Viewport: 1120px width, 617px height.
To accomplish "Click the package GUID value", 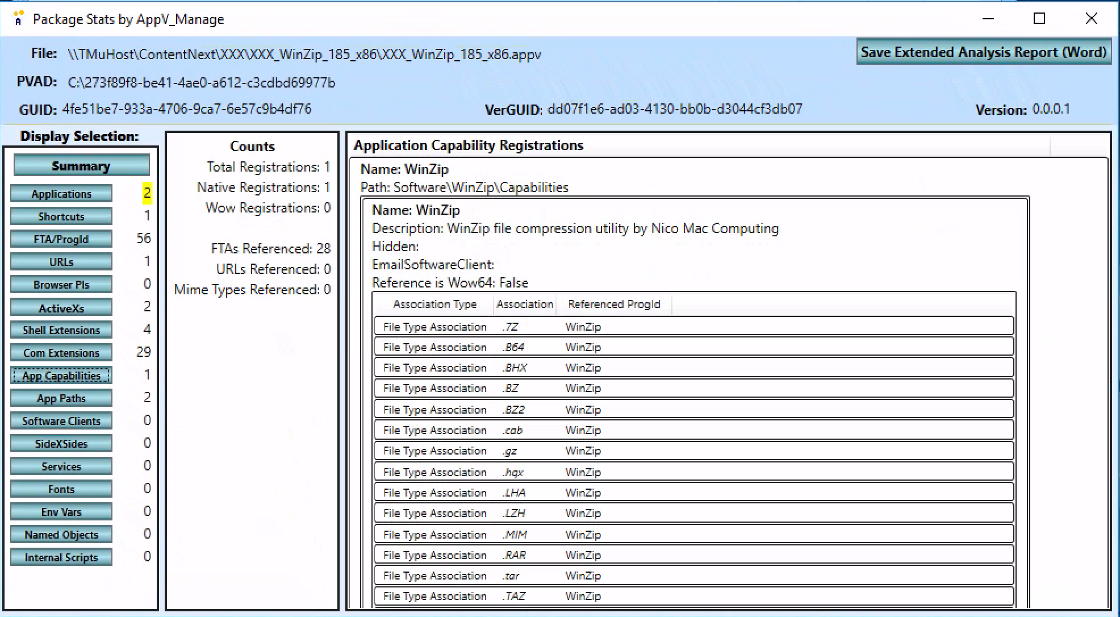I will [x=187, y=109].
